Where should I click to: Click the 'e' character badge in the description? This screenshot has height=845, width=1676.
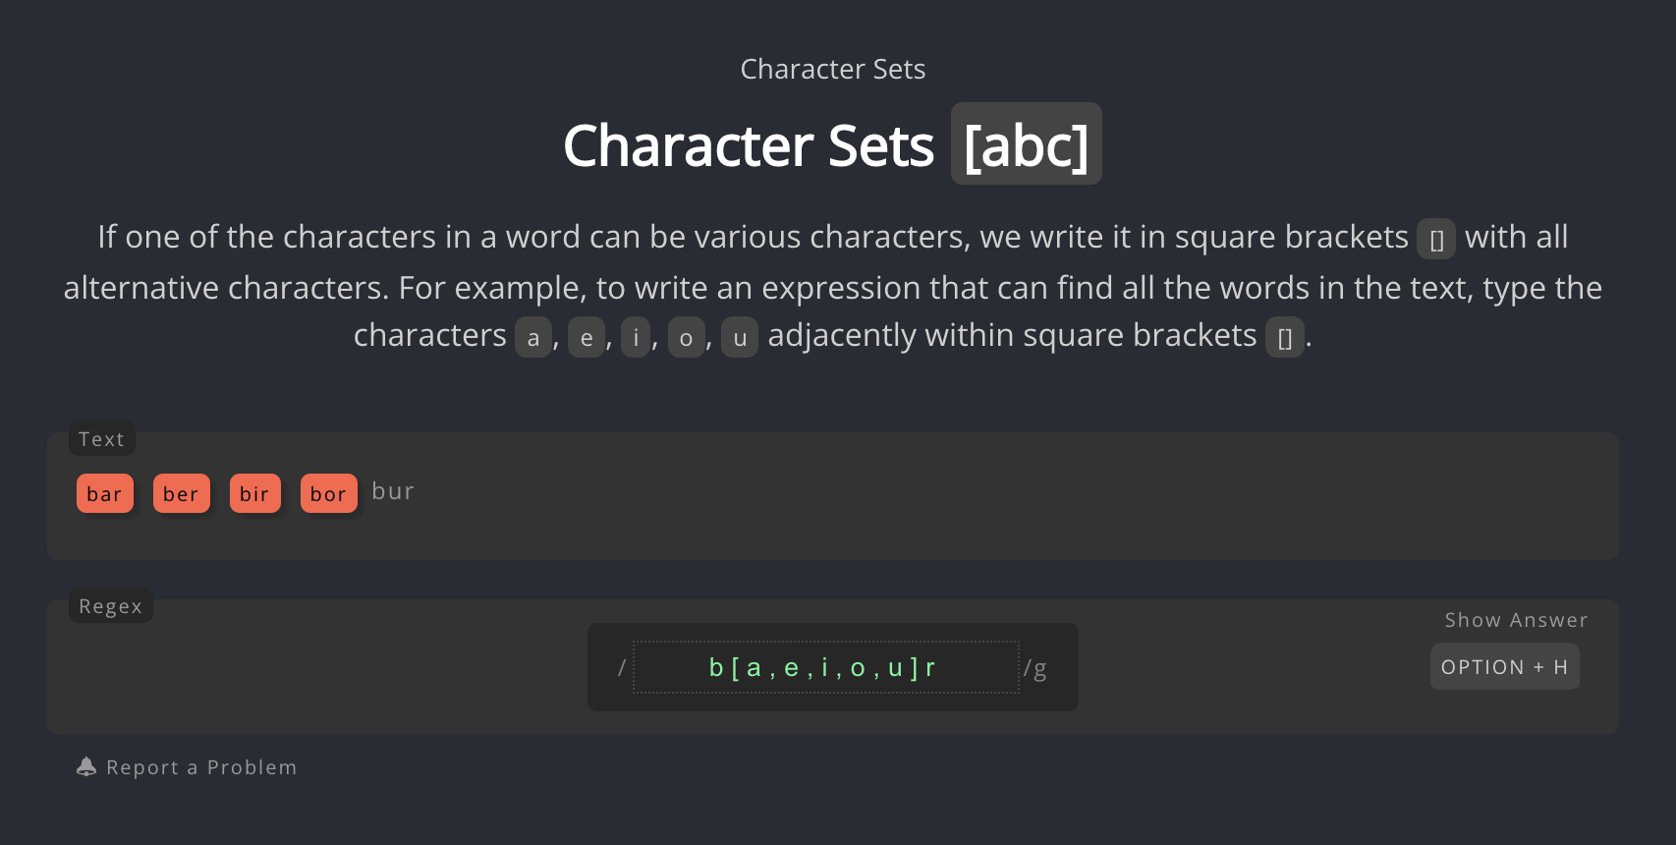pos(587,337)
